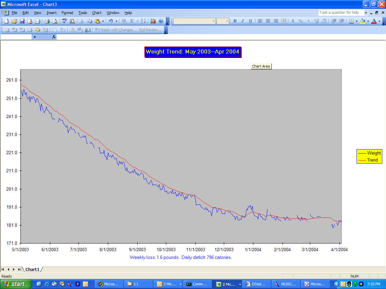386x289 pixels.
Task: Open Microsoft Excel Help icon
Action: 161,21
